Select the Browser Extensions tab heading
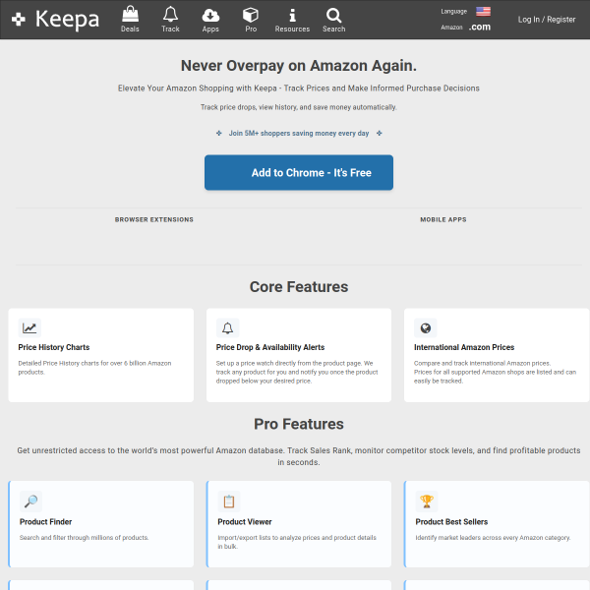Image resolution: width=590 pixels, height=590 pixels. (154, 219)
